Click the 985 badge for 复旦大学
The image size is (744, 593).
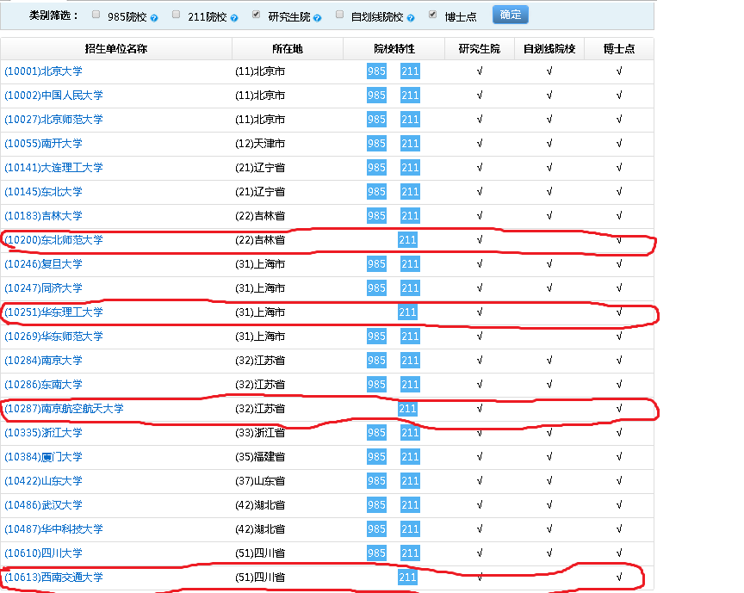[375, 264]
